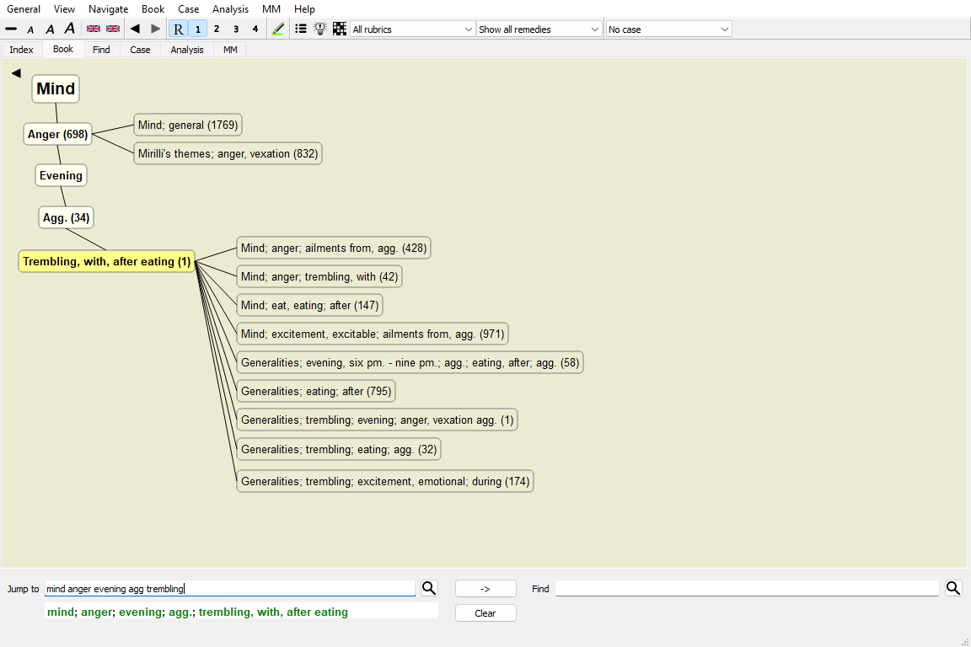The height and width of the screenshot is (647, 971).
Task: Select the Evening node
Action: [x=61, y=176]
